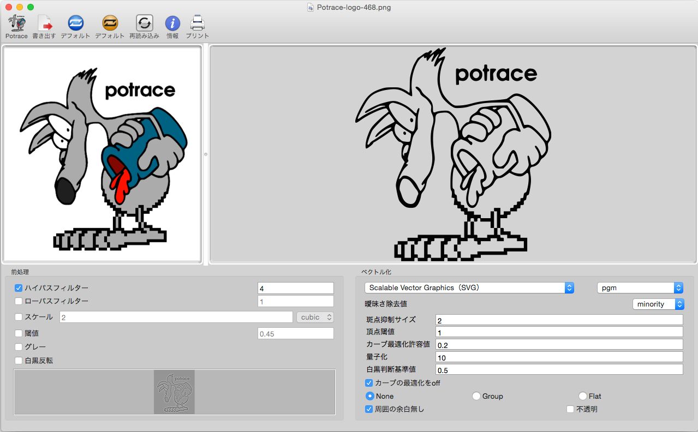Viewport: 698px width, 432px height.
Task: Click the 書き出す export icon
Action: (45, 23)
